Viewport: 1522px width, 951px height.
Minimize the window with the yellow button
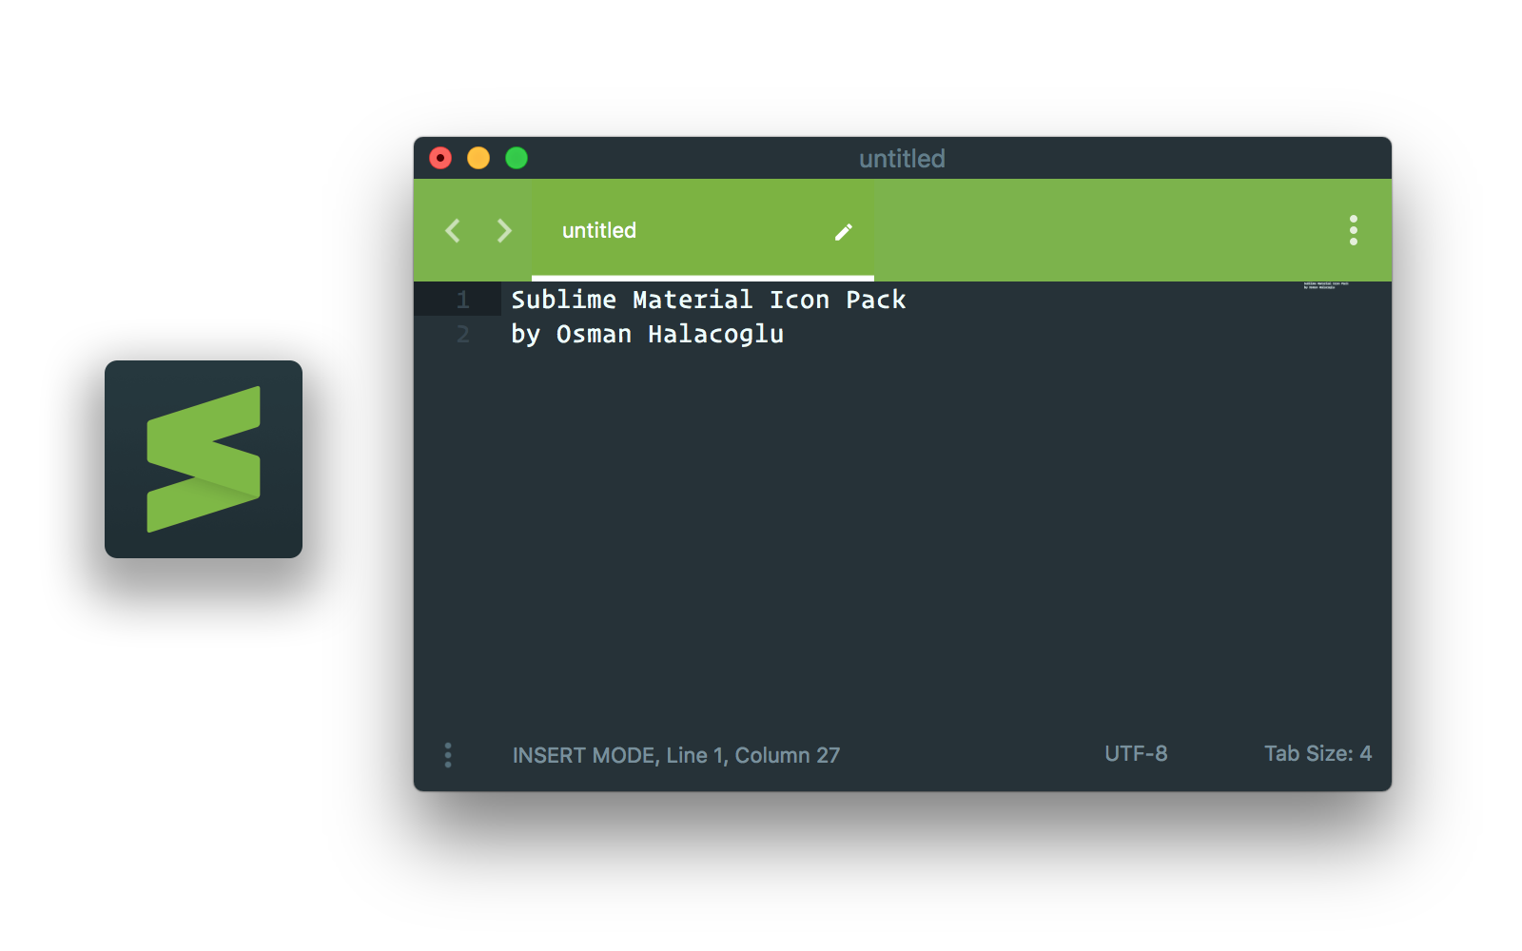point(478,158)
